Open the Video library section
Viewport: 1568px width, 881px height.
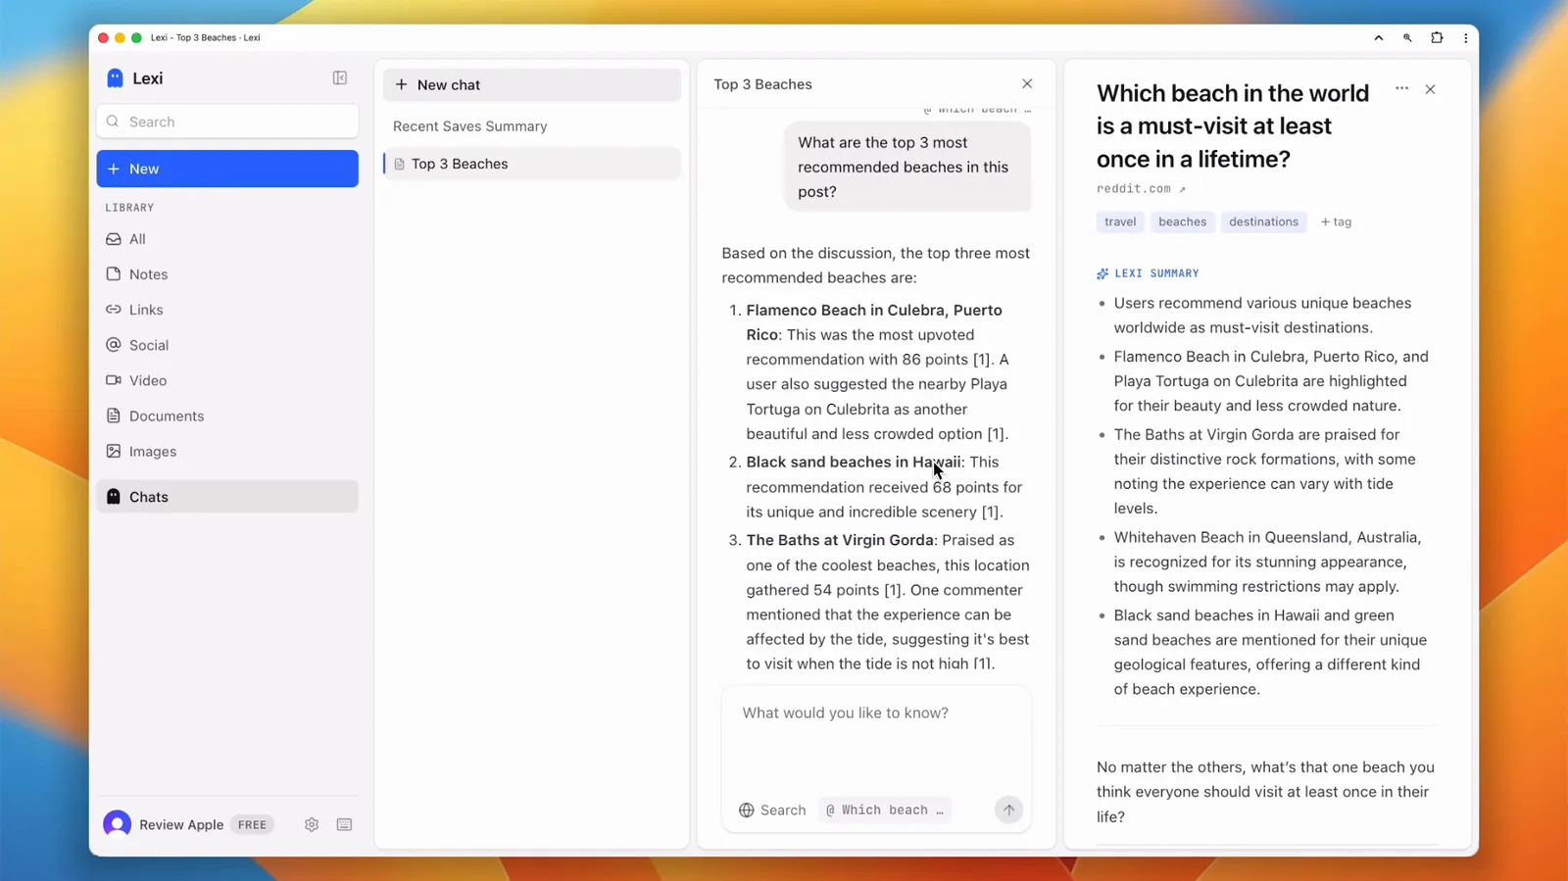pos(227,380)
